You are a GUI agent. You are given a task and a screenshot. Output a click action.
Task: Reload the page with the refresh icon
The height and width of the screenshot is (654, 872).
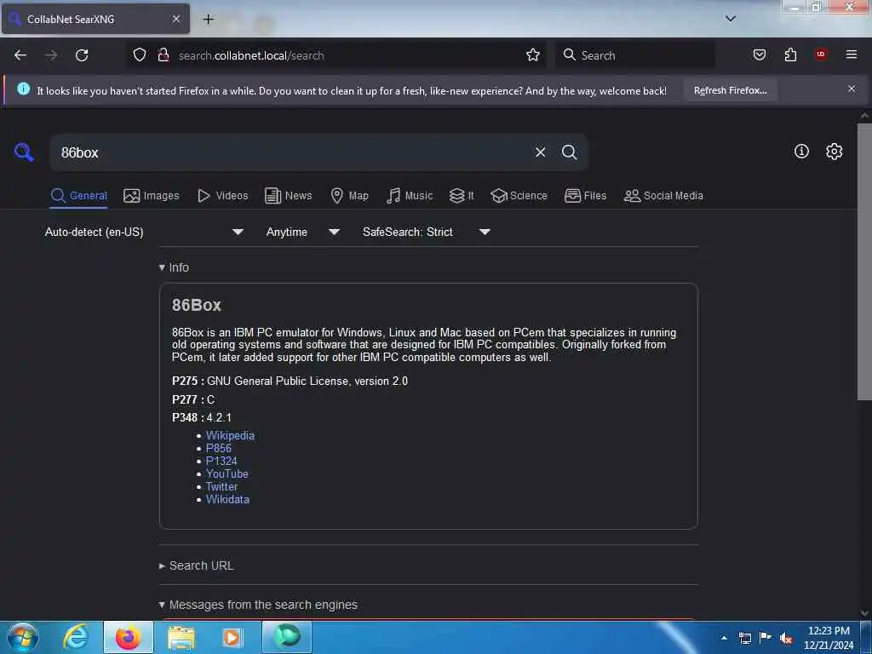point(82,55)
